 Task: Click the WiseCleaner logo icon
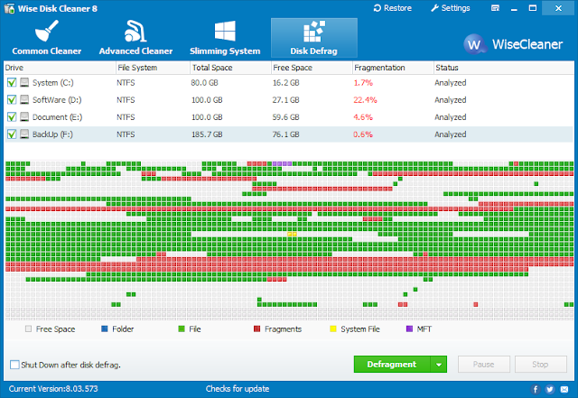pyautogui.click(x=474, y=44)
